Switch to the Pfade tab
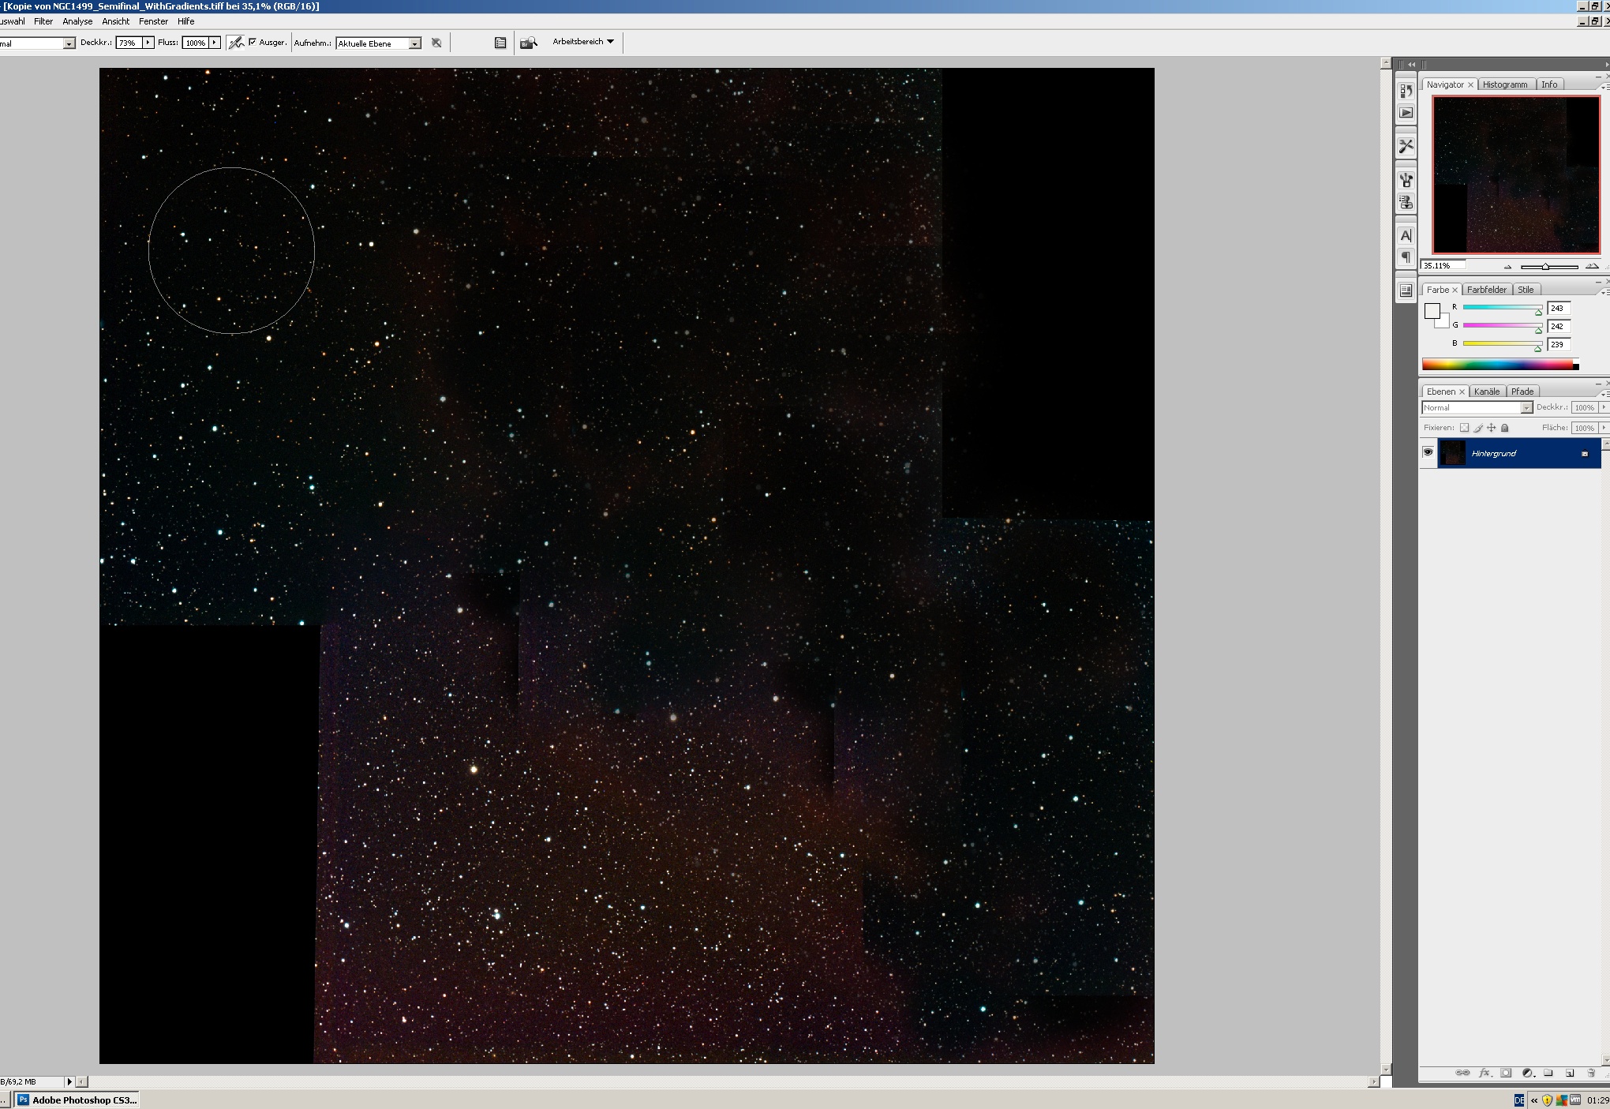Viewport: 1610px width, 1109px height. pyautogui.click(x=1522, y=392)
